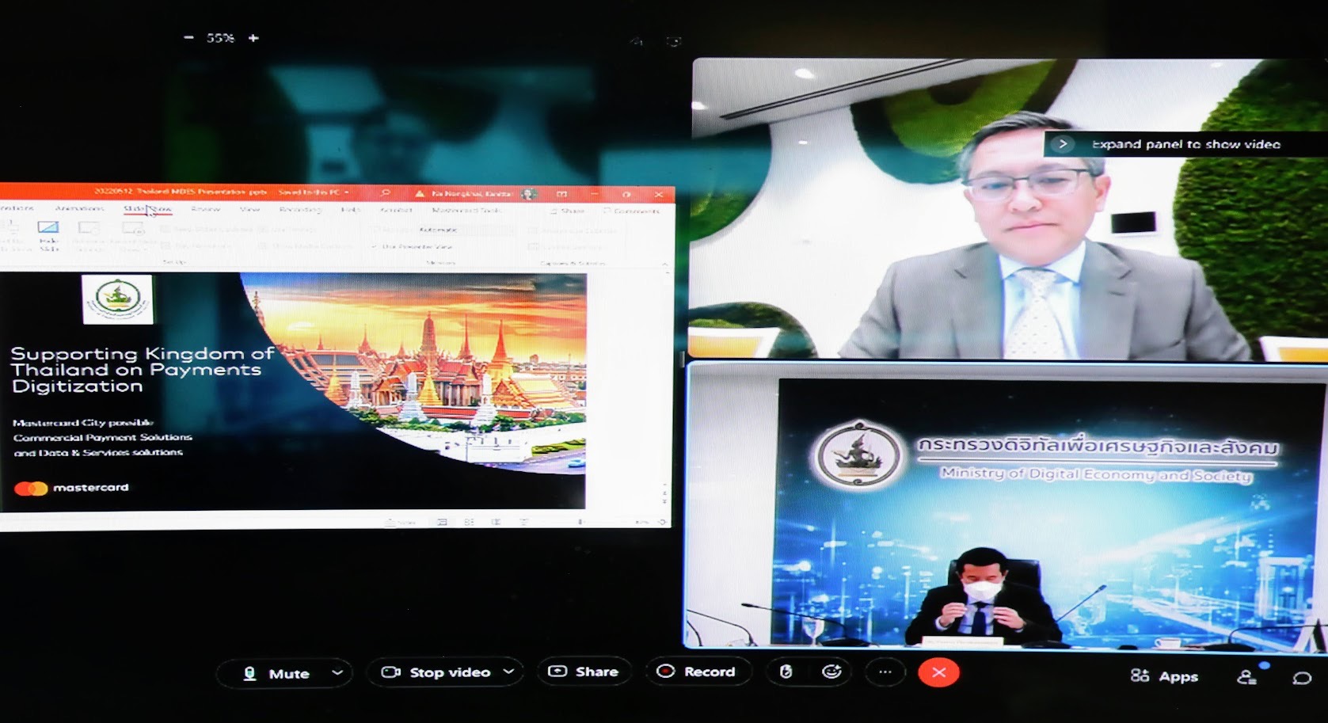Expand video options arrow beside Stop video
Image resolution: width=1328 pixels, height=723 pixels.
pos(509,672)
